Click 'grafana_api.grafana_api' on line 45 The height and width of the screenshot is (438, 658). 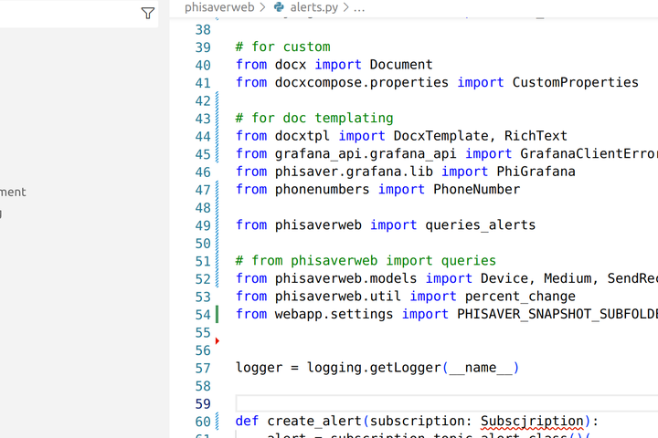click(366, 154)
